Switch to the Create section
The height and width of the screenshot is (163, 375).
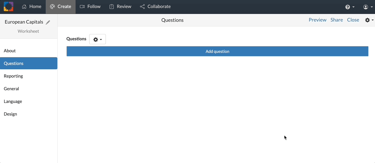click(61, 6)
